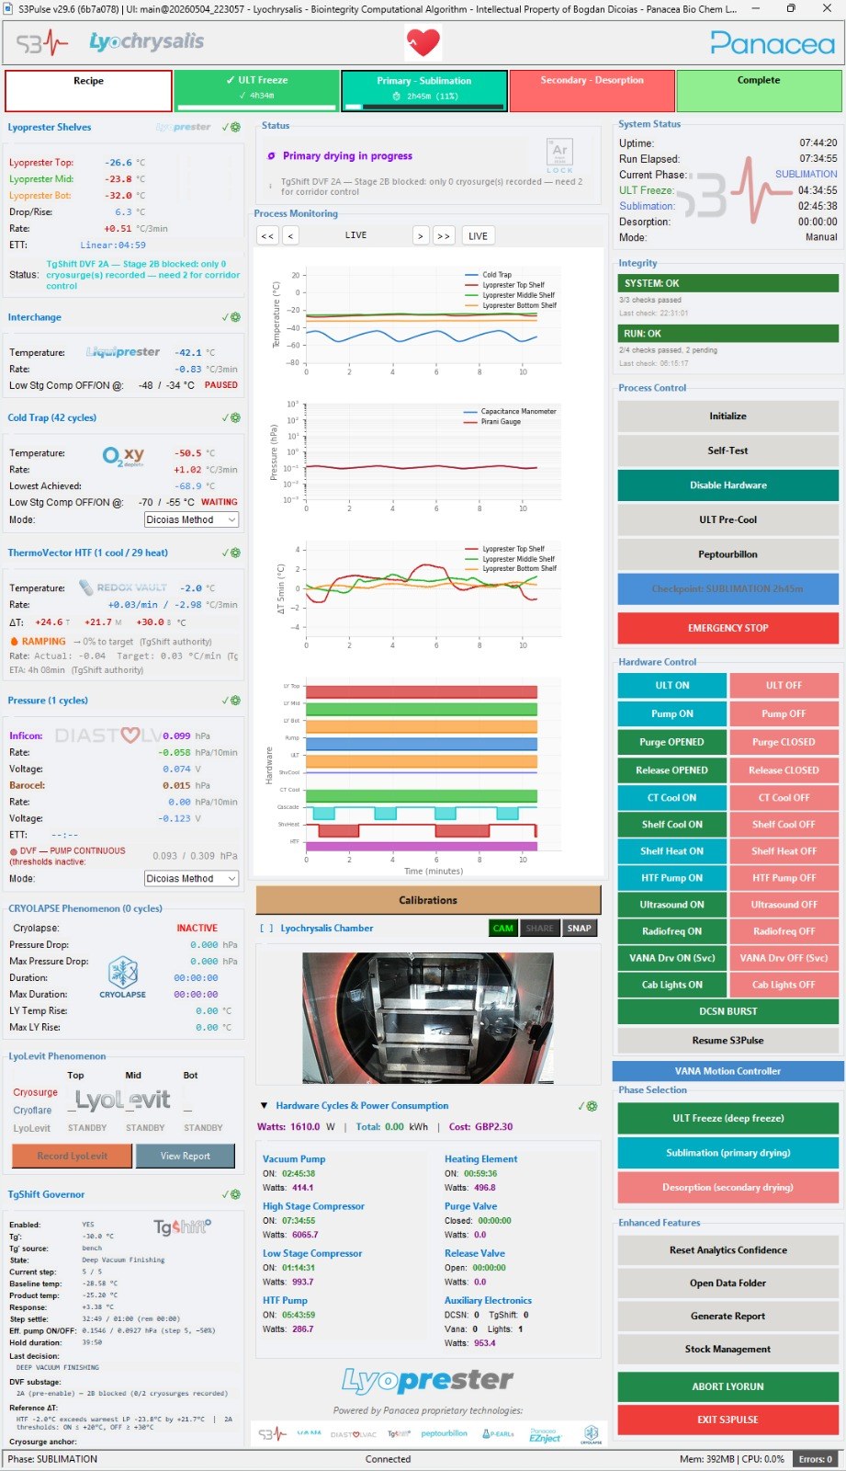Click green CT Cool bar in hardware chart
The height and width of the screenshot is (1471, 846).
422,795
